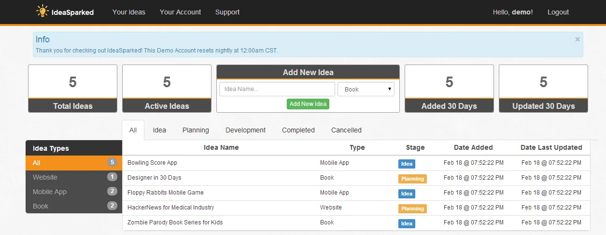Select the All stage tab
The width and height of the screenshot is (606, 235).
point(133,130)
